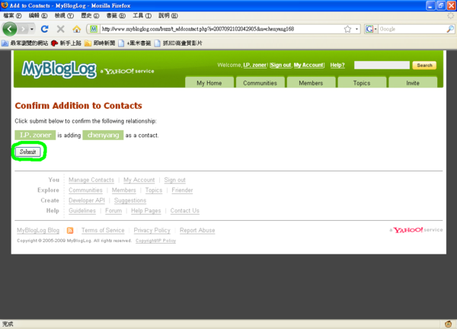Open the Developer API link
The height and width of the screenshot is (329, 457).
click(87, 200)
